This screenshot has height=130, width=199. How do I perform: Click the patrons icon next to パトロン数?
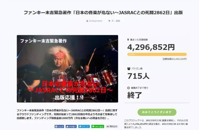tap(129, 69)
